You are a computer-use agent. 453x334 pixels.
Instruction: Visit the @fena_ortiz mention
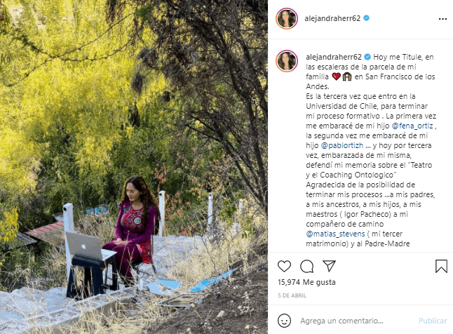coord(412,126)
